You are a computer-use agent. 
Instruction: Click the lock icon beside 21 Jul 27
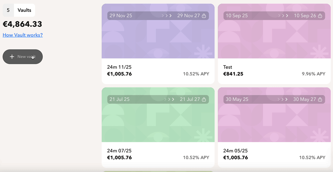click(x=204, y=99)
